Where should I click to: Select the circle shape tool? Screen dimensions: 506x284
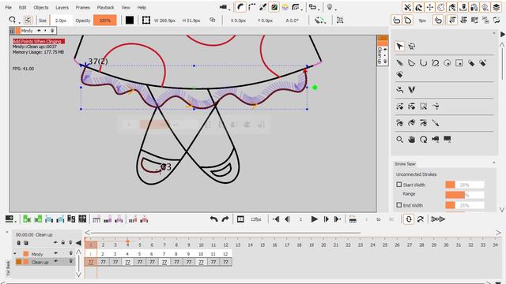[447, 63]
